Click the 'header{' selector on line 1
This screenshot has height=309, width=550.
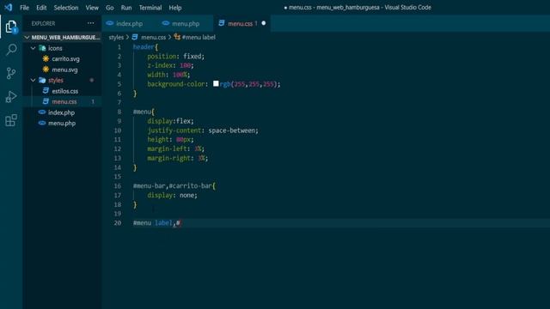tap(145, 47)
